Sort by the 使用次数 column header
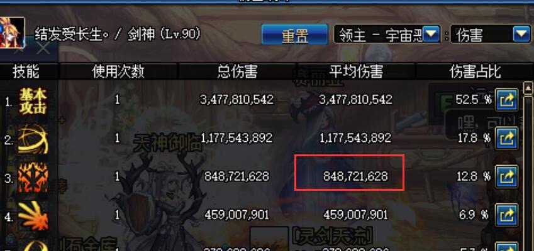Image resolution: width=534 pixels, height=251 pixels. tap(118, 72)
